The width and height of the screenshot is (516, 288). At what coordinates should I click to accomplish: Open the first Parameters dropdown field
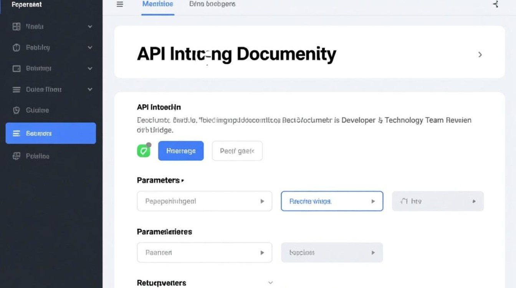[x=204, y=201]
